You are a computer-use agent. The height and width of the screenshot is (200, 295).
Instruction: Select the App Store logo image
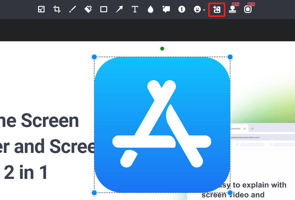coord(162,125)
